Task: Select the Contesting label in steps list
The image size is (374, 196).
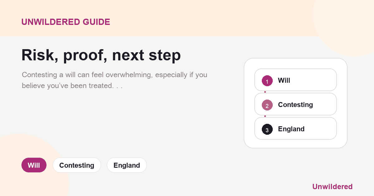Action: pos(295,105)
